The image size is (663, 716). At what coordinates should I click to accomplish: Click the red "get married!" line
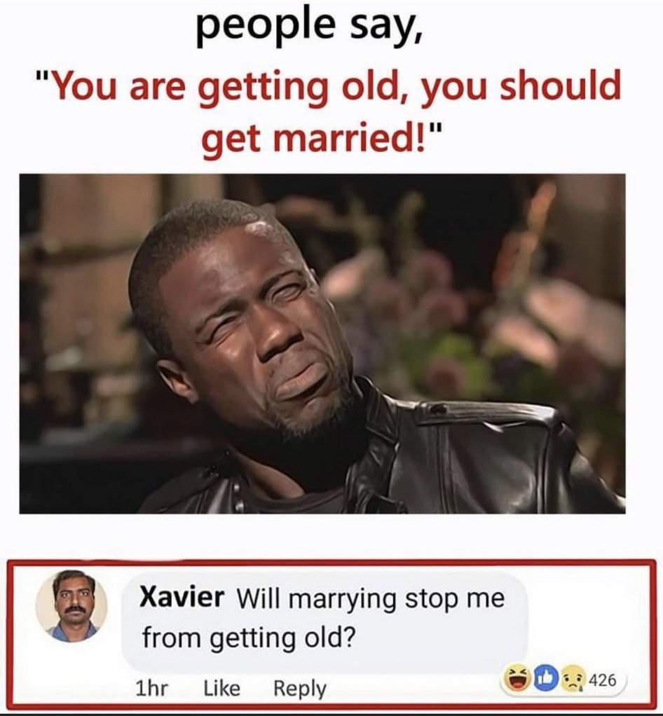(x=322, y=137)
